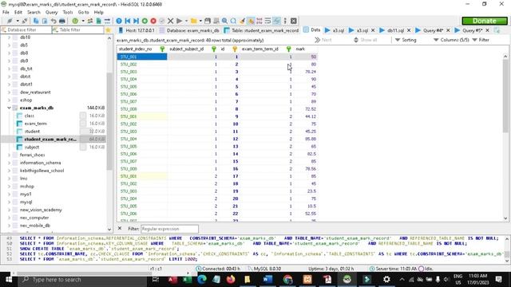Open the Sorting dropdown
The height and width of the screenshot is (287, 511).
(x=406, y=40)
